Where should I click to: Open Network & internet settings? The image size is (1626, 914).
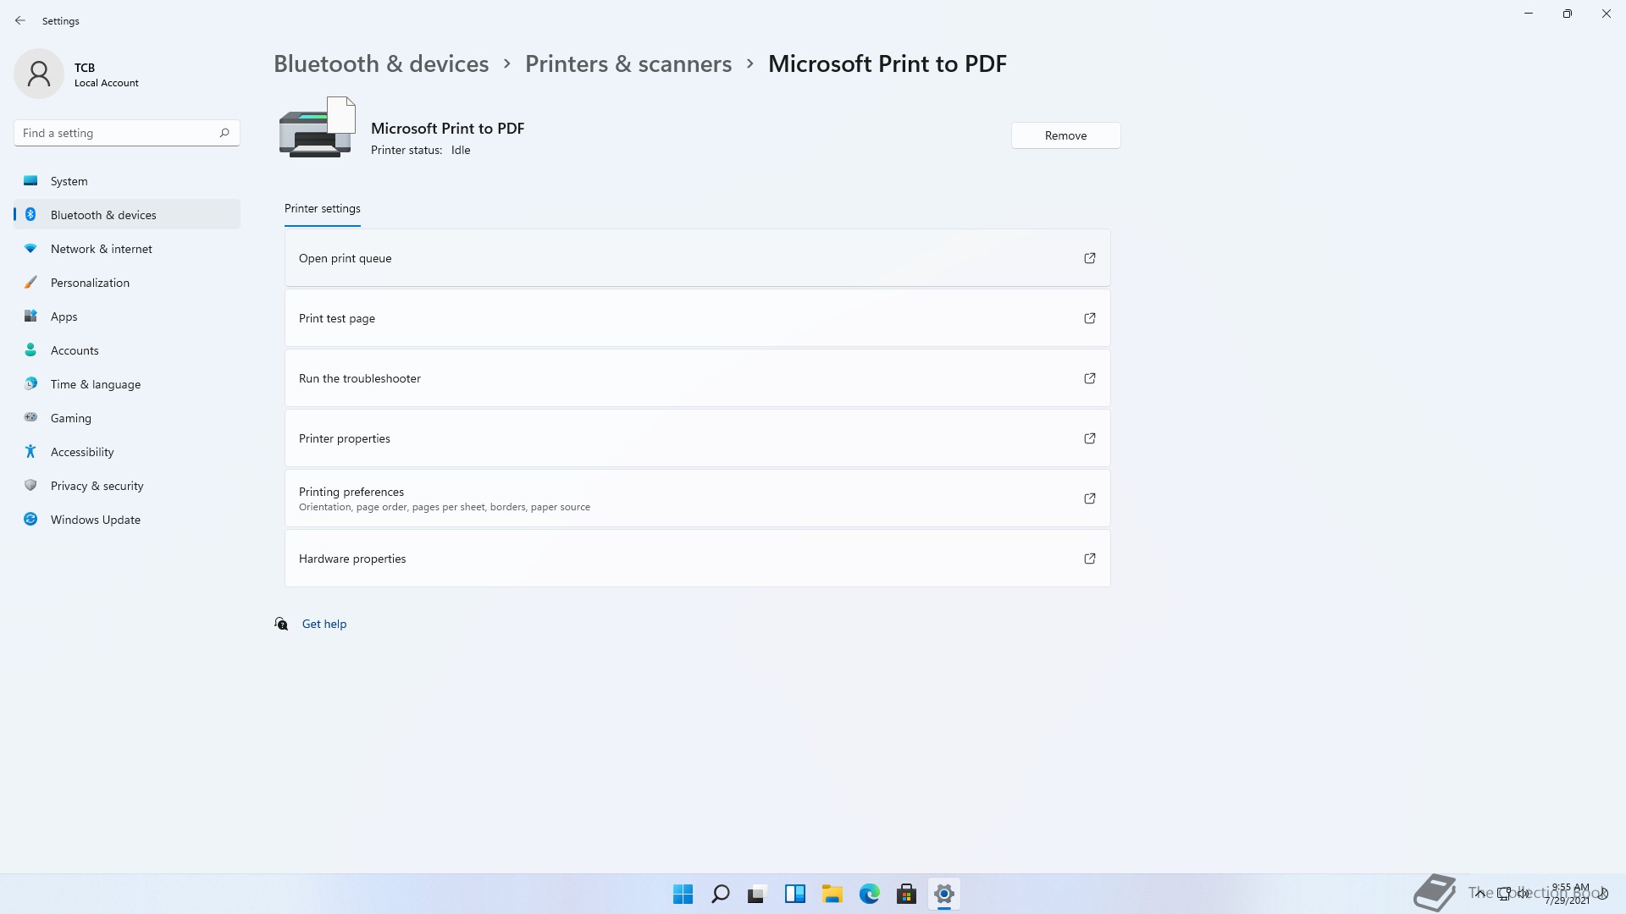coord(127,248)
